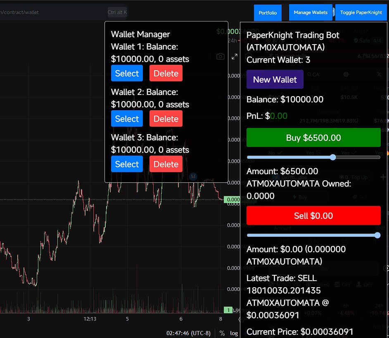The width and height of the screenshot is (389, 338).
Task: Delete Wallet 1
Action: (x=166, y=73)
